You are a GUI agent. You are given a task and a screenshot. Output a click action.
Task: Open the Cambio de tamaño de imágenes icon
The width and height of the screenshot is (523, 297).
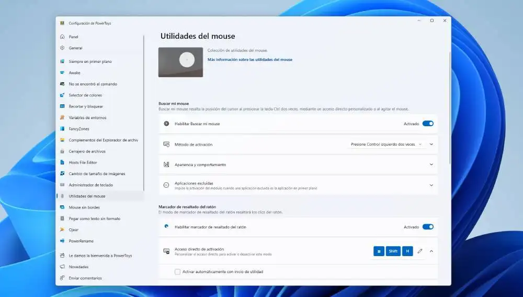[x=62, y=174]
